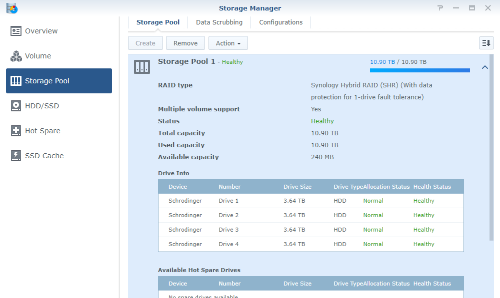Open the HDD/SSD drive icon
500x298 pixels.
[x=15, y=106]
